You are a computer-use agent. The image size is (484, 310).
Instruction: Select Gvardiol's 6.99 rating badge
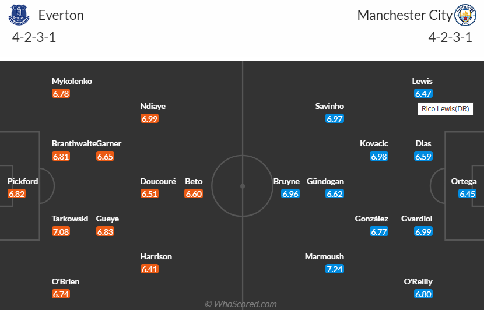point(423,231)
